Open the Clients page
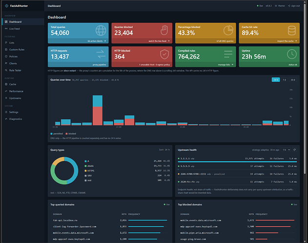The height and width of the screenshot is (243, 308). pos(23,63)
